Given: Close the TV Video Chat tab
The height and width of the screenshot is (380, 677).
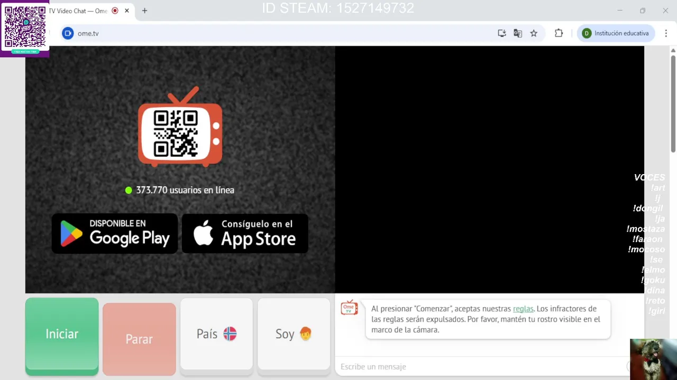Looking at the screenshot, I should click(x=127, y=11).
